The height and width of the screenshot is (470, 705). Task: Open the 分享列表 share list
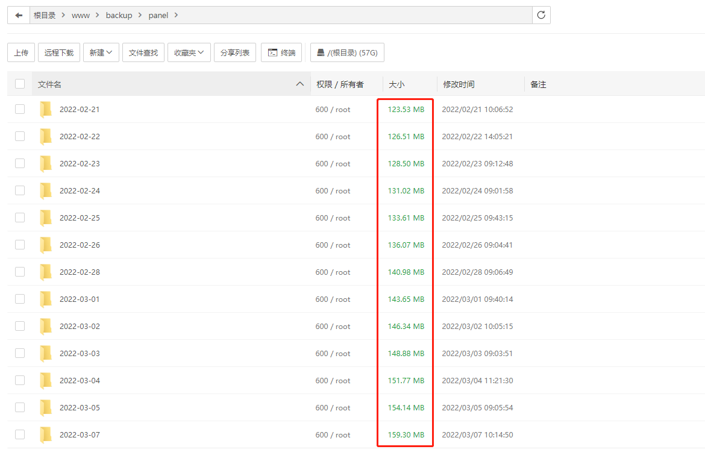[235, 52]
